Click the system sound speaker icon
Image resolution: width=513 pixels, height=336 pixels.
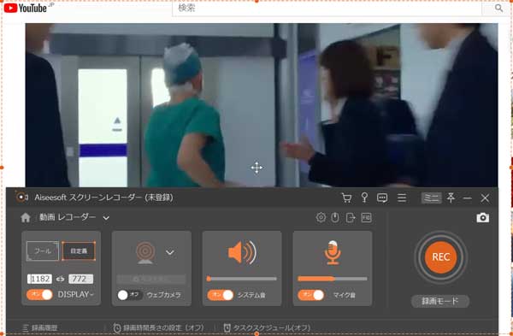(242, 252)
